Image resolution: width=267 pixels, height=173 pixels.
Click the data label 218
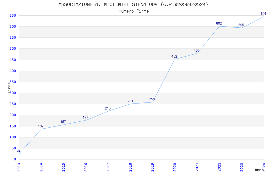tap(108, 108)
